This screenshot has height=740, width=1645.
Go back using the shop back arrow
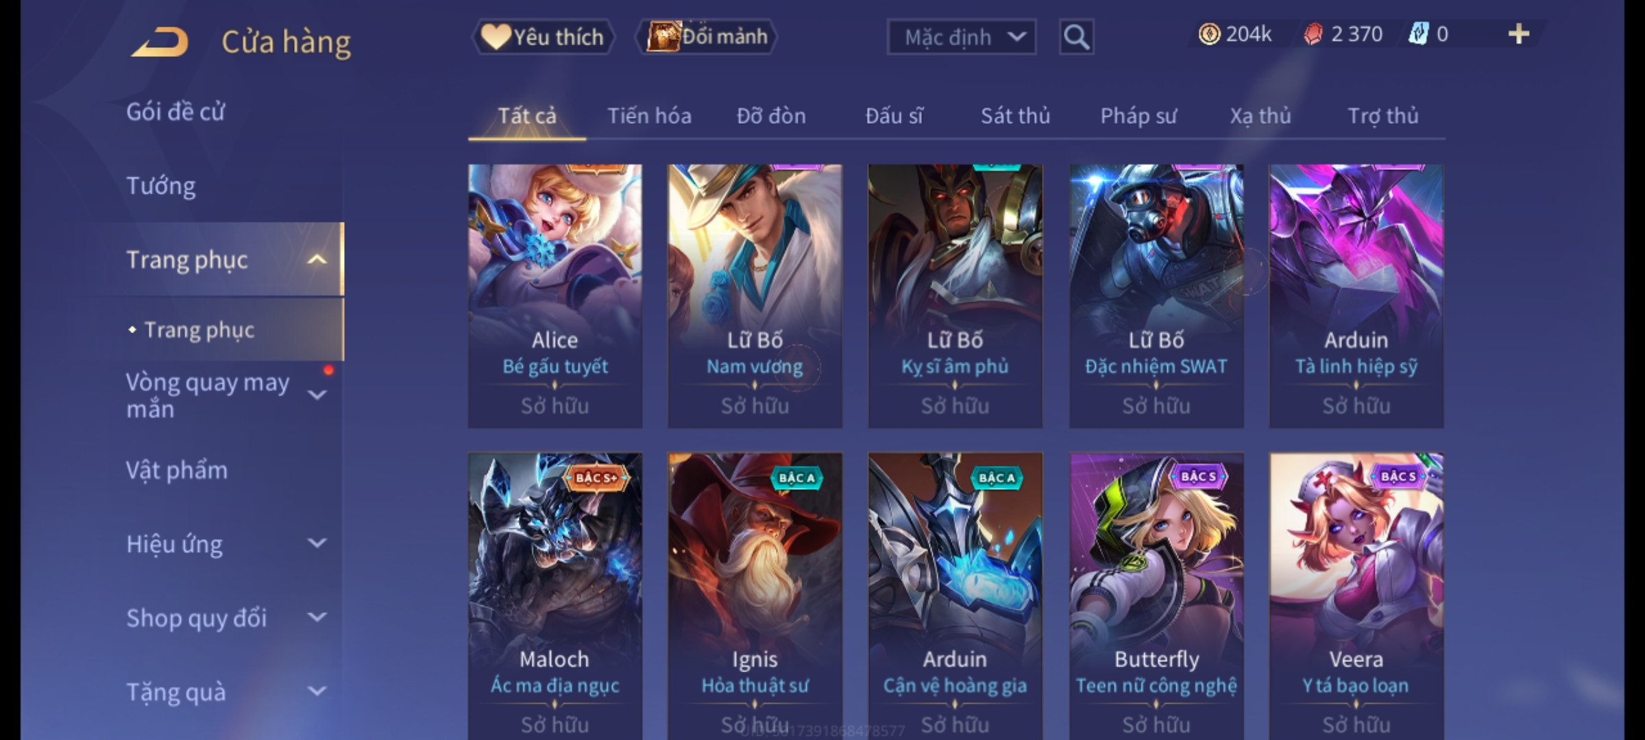pyautogui.click(x=159, y=42)
